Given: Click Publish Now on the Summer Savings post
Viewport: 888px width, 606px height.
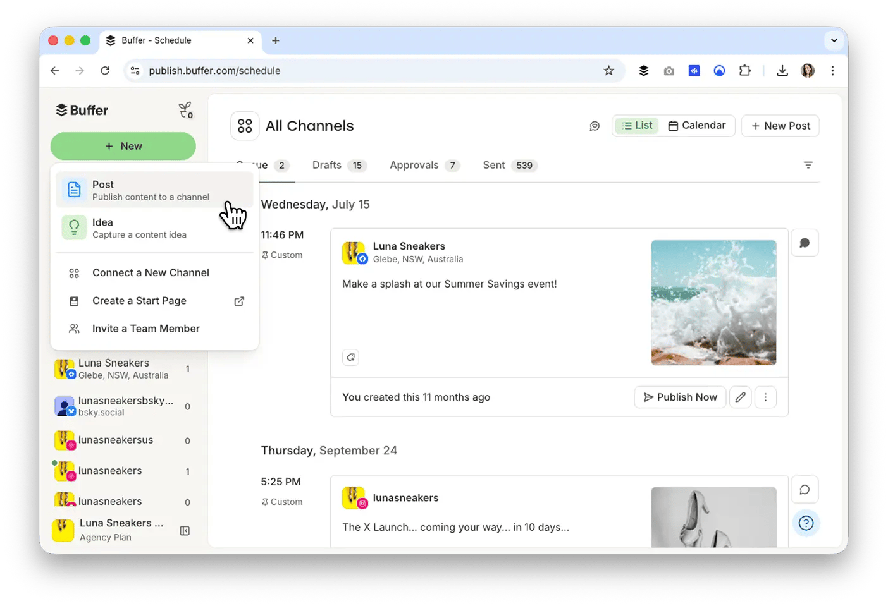Looking at the screenshot, I should coord(680,397).
